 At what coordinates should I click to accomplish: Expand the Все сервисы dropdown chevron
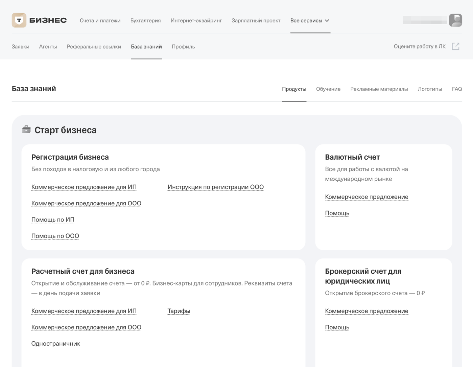(327, 21)
